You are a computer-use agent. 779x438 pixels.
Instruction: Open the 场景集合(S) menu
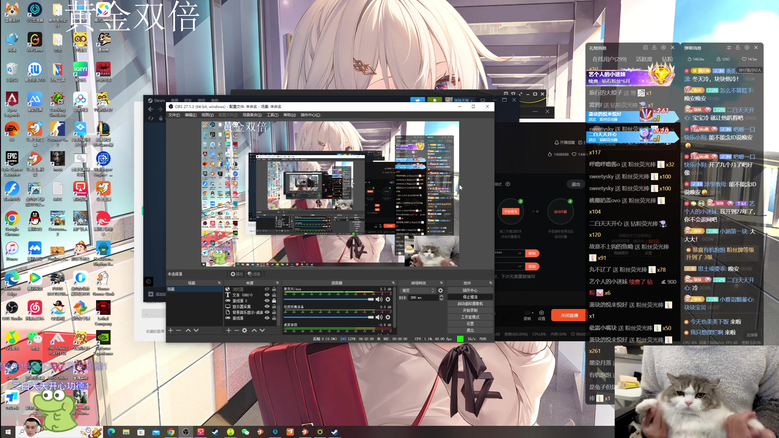pos(252,115)
